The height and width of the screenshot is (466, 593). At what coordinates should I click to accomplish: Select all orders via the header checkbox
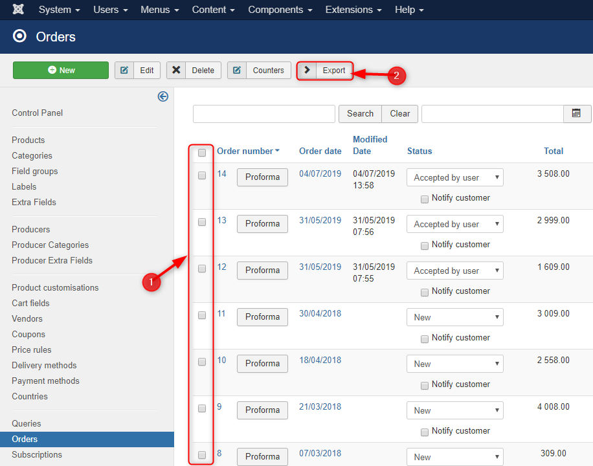(x=201, y=153)
